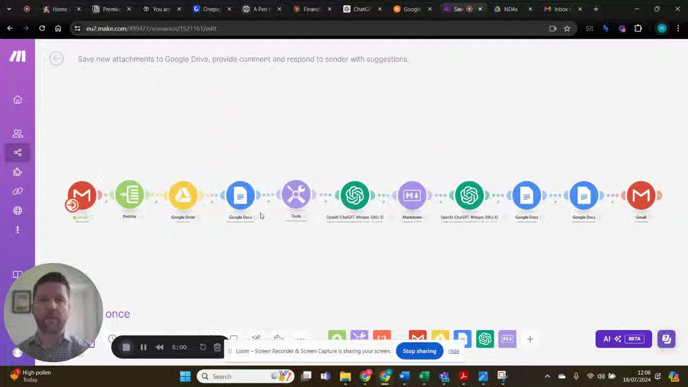Click the Markdown favorite in bottom bar
This screenshot has height=387, width=688.
pos(507,339)
